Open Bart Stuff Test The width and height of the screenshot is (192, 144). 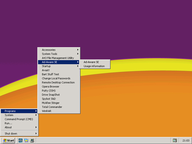[59, 74]
